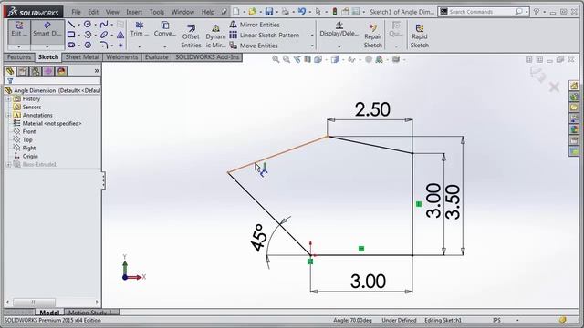Open the View menu
The width and height of the screenshot is (584, 328).
(112, 12)
